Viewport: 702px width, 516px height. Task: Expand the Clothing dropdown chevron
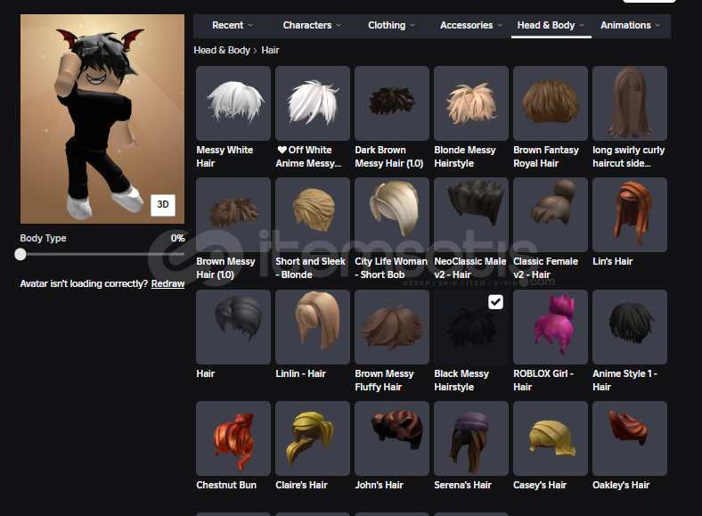[412, 26]
